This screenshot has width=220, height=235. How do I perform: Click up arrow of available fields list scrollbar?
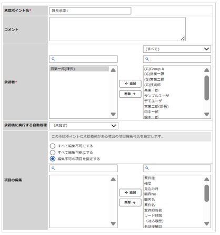[207, 180]
